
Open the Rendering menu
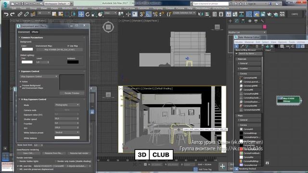click(x=115, y=8)
